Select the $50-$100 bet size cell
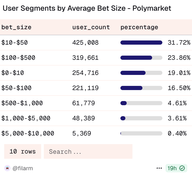 click(17, 88)
